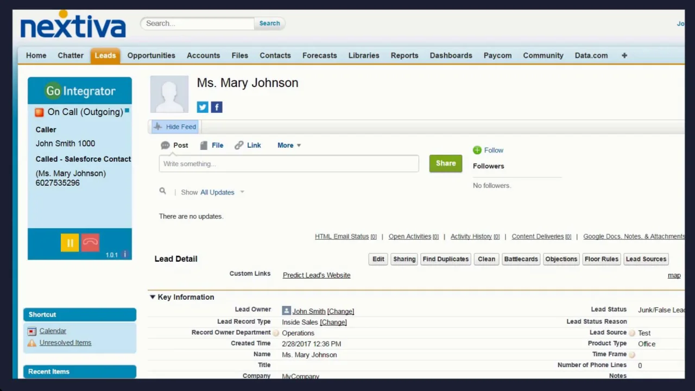Image resolution: width=695 pixels, height=391 pixels.
Task: Select the Leads tab
Action: (105, 55)
